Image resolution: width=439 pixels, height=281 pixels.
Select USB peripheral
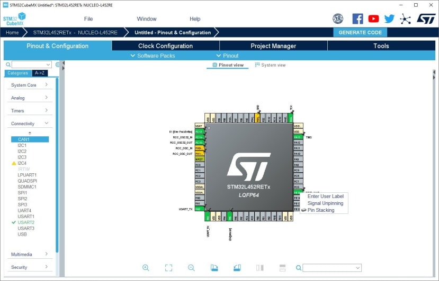point(22,234)
